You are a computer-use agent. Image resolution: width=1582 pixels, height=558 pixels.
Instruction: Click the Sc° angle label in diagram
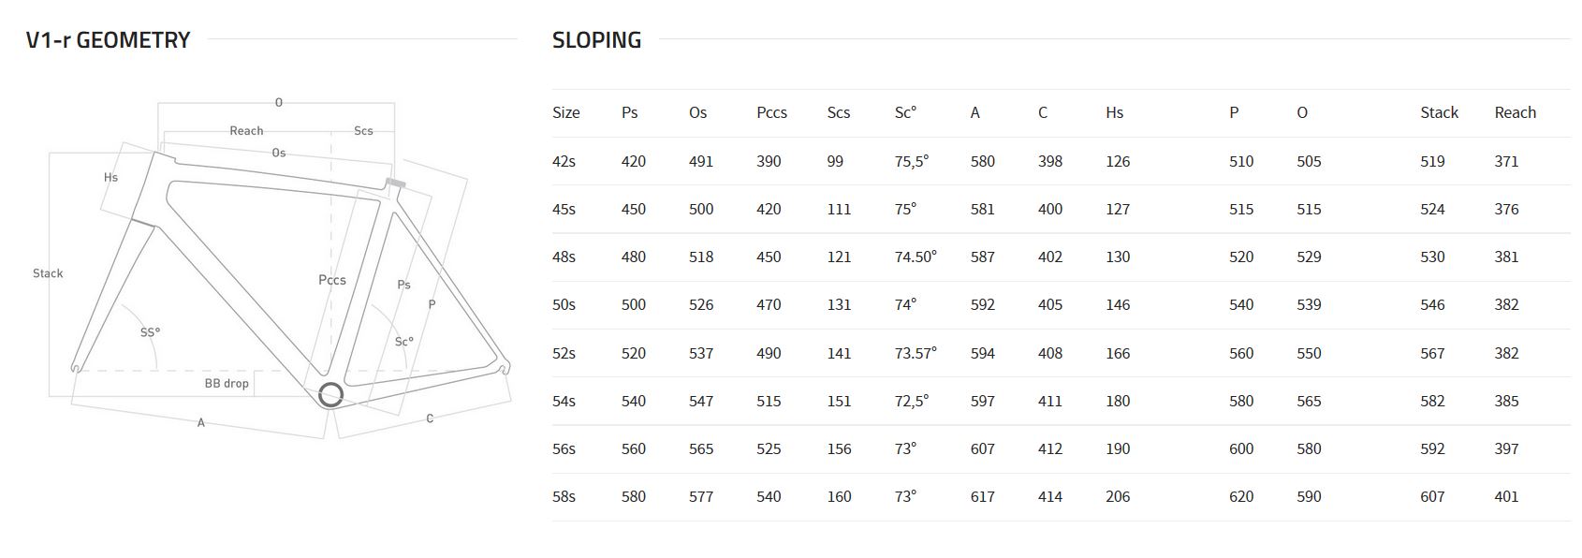click(x=403, y=342)
